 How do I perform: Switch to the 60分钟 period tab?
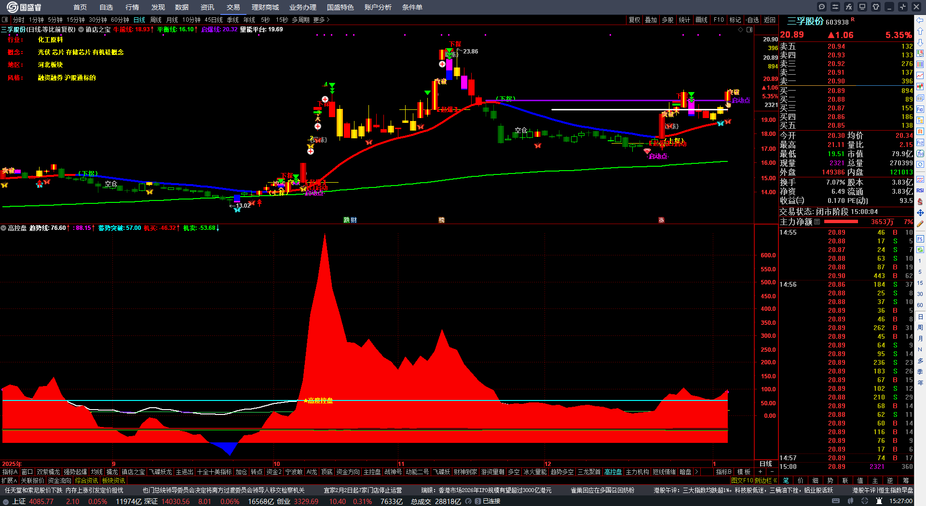pos(120,20)
